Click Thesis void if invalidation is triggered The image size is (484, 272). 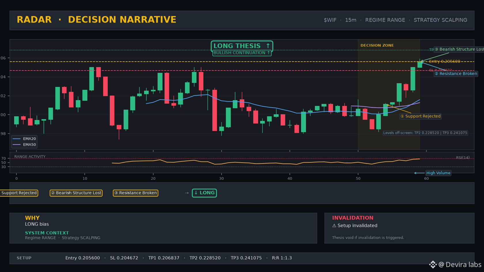[368, 237]
